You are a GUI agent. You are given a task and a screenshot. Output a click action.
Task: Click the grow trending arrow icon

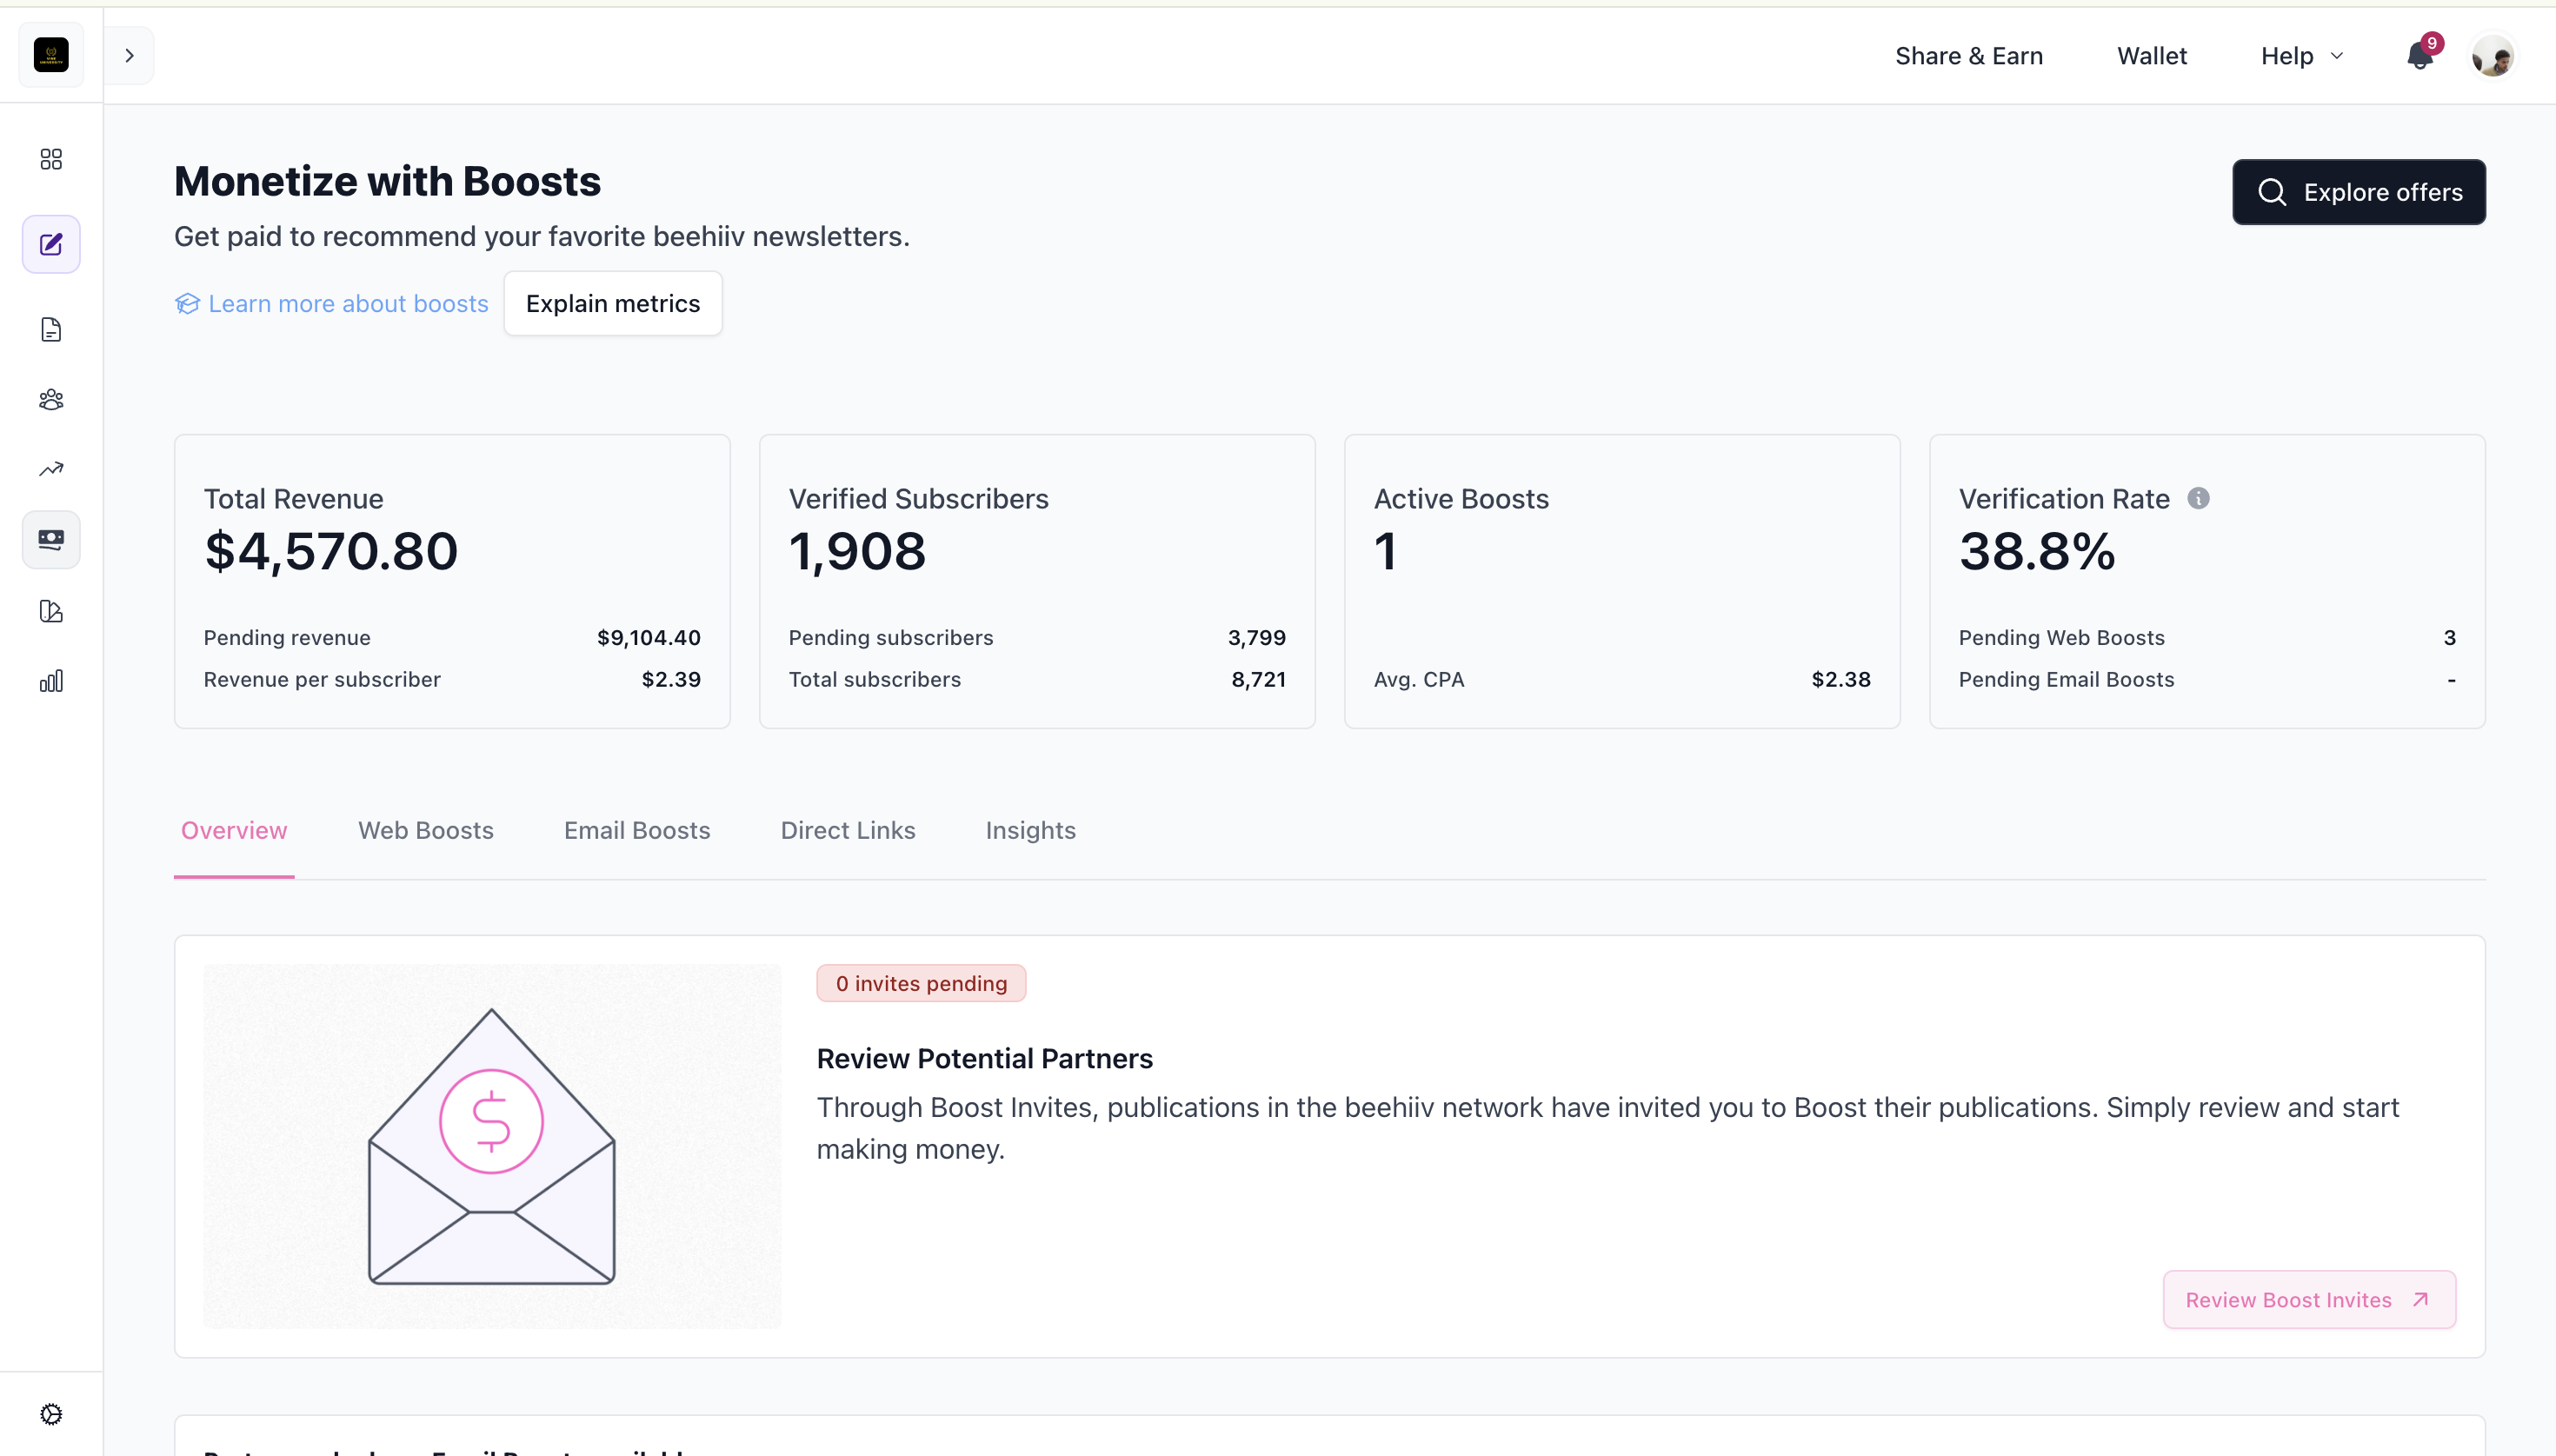click(51, 469)
